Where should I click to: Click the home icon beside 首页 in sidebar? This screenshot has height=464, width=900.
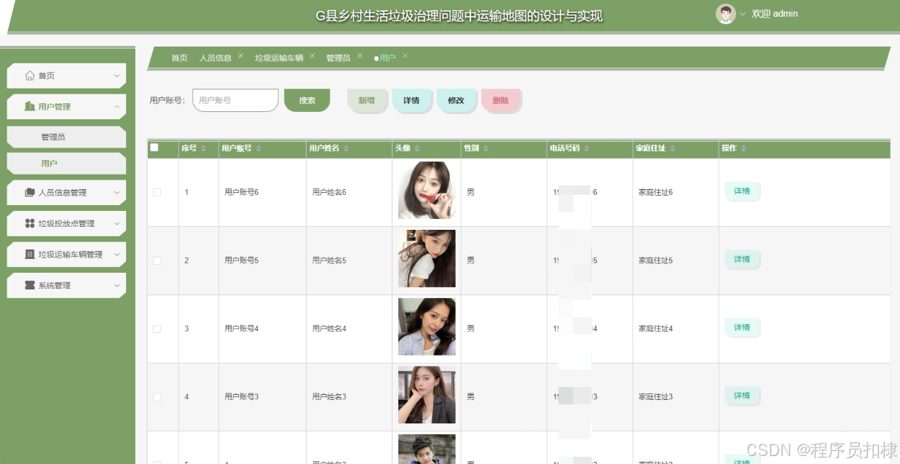30,76
